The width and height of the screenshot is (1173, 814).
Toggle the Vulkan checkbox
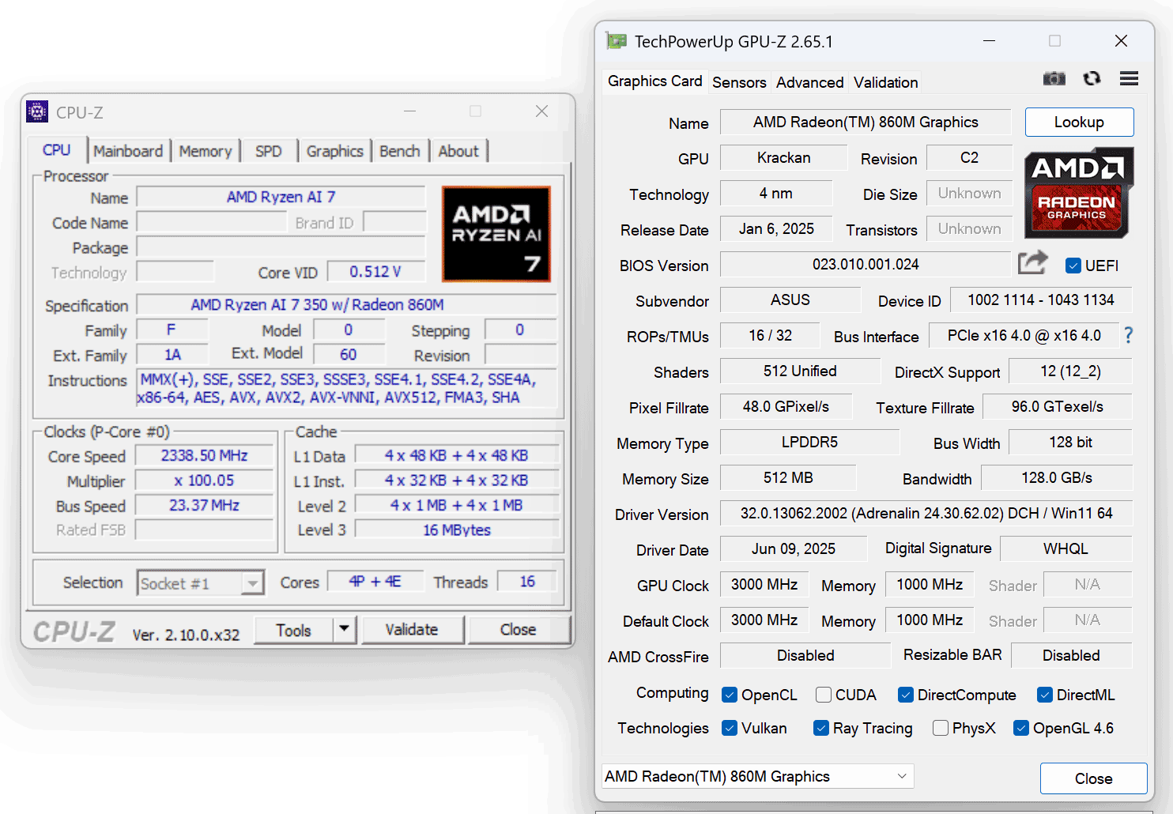(730, 728)
